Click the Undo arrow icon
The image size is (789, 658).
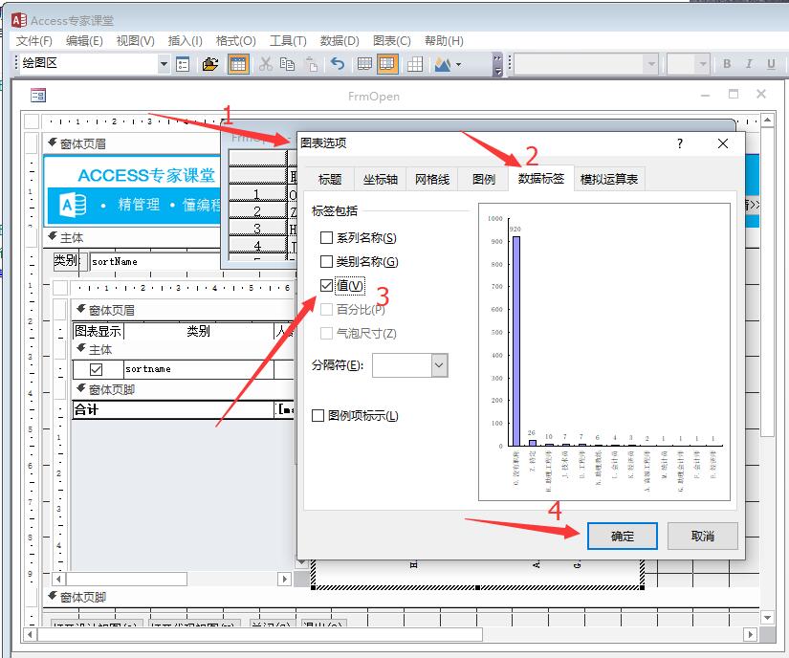pos(338,64)
